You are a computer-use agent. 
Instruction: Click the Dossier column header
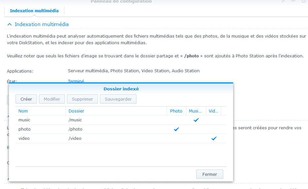(x=76, y=111)
